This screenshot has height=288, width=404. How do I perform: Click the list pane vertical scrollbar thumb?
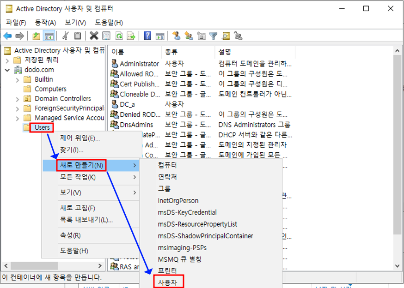[397, 144]
